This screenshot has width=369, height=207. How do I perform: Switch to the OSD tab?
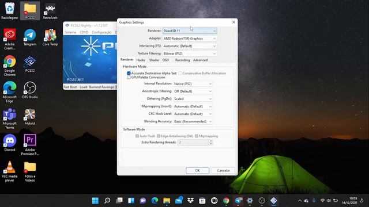point(165,60)
